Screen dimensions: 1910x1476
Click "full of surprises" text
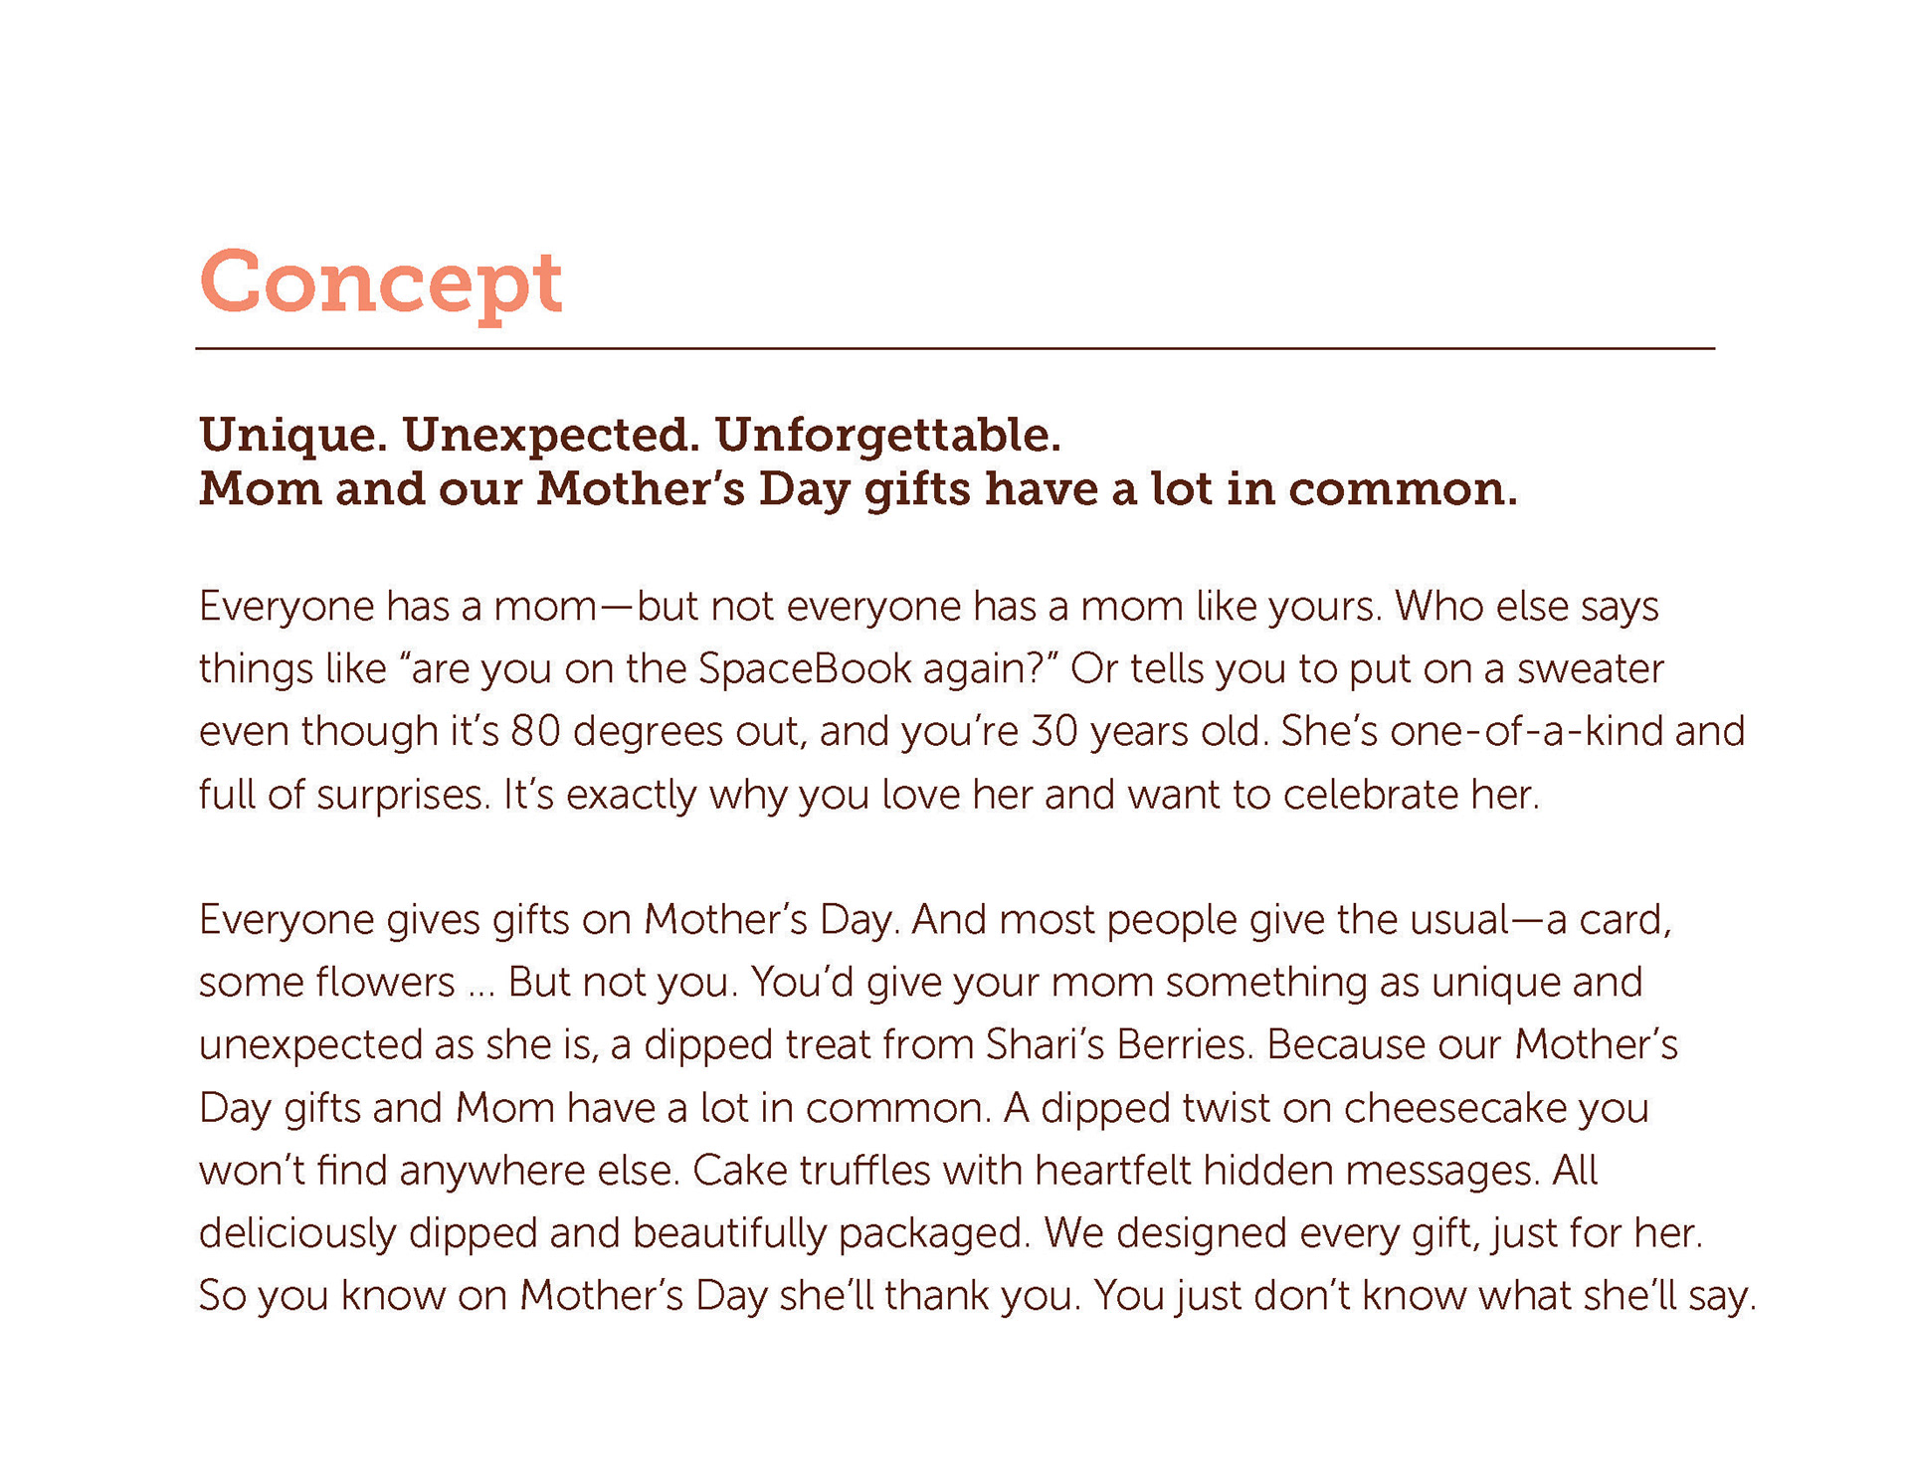coord(340,795)
